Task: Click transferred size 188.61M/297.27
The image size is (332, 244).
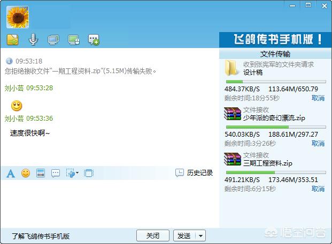Action: tap(294, 134)
